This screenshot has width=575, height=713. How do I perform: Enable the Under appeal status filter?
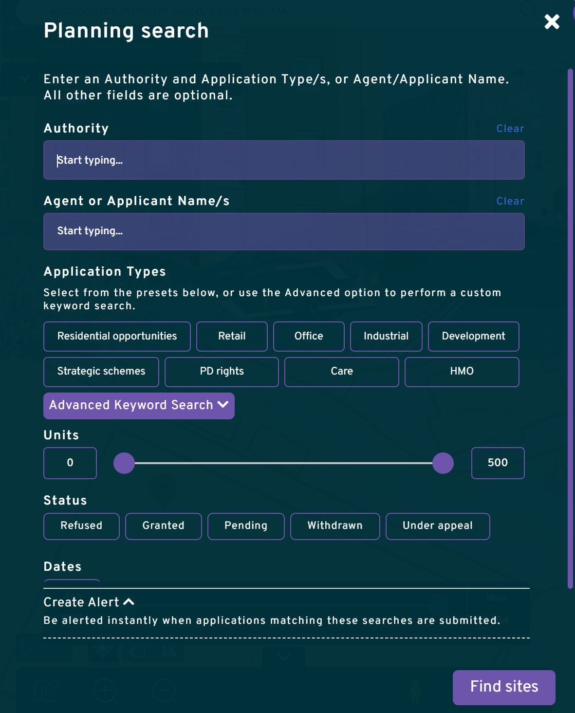click(437, 526)
